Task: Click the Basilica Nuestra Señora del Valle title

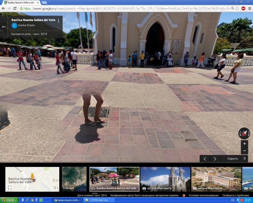Action: [33, 20]
